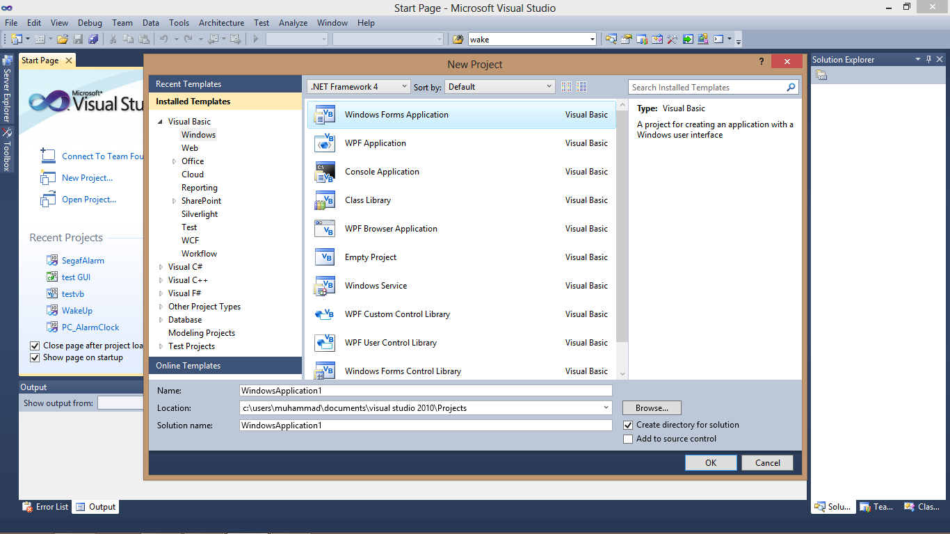This screenshot has width=950, height=534.
Task: Expand the Office tree node
Action: pyautogui.click(x=175, y=161)
